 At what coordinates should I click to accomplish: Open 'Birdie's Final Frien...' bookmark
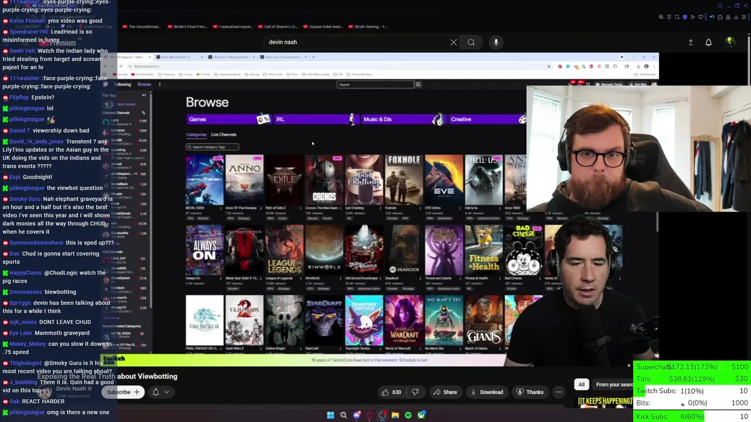(x=187, y=26)
